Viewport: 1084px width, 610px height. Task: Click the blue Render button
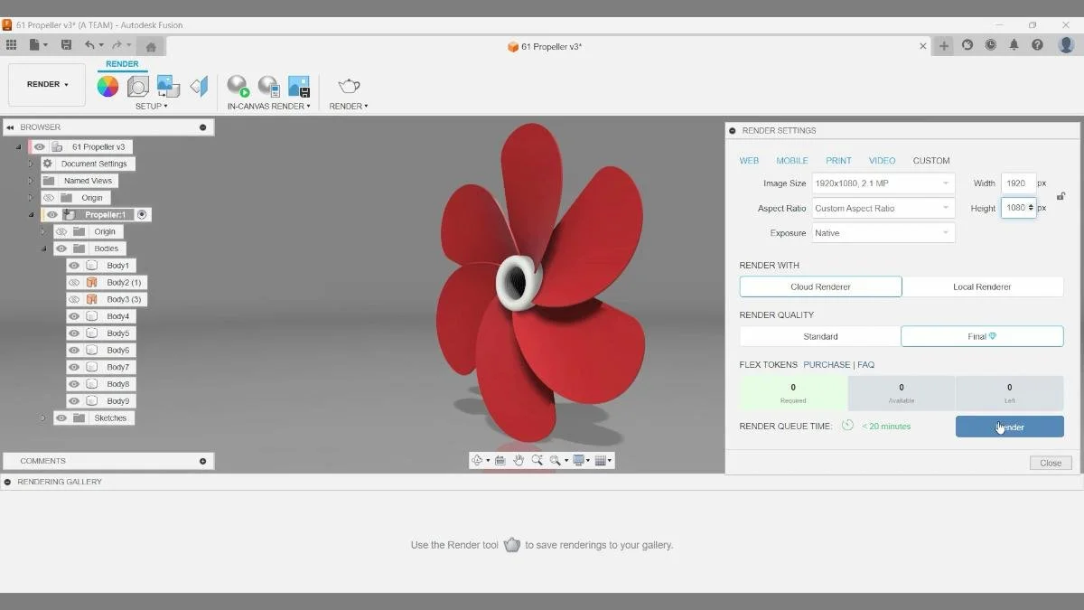pos(1009,426)
